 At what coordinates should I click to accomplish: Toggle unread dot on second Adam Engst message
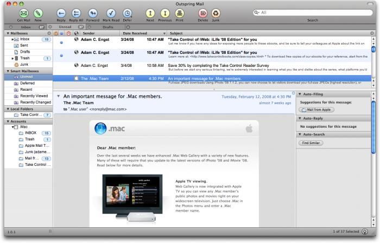pyautogui.click(x=61, y=55)
